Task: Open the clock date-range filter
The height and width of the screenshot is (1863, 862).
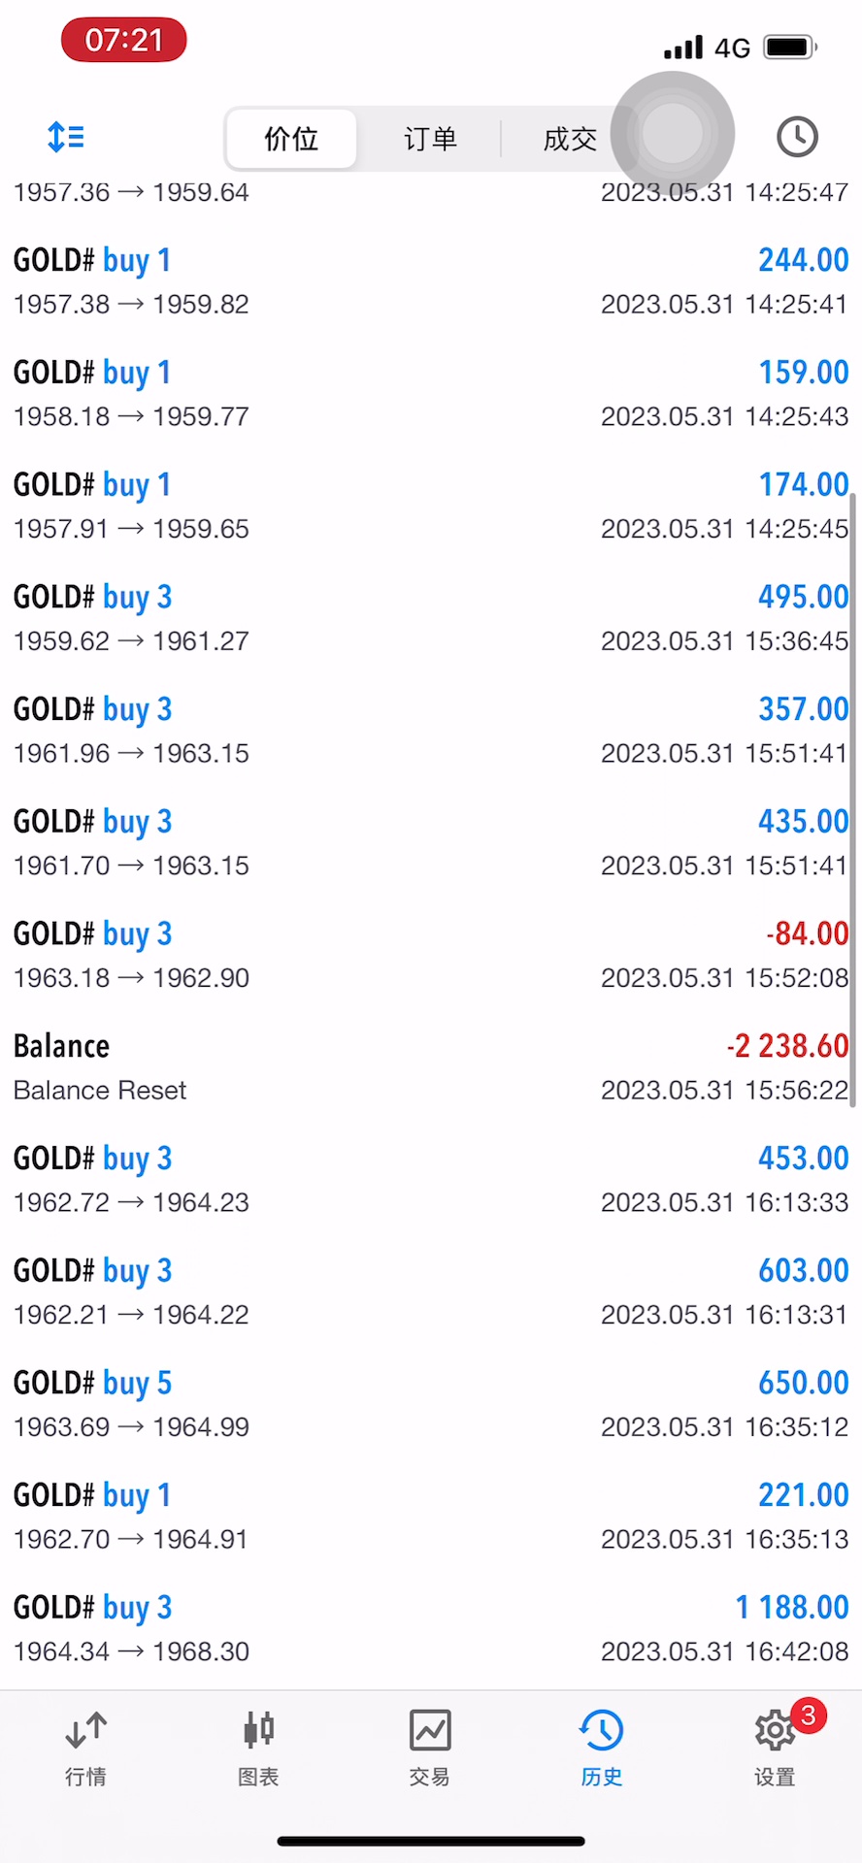Action: 797,137
